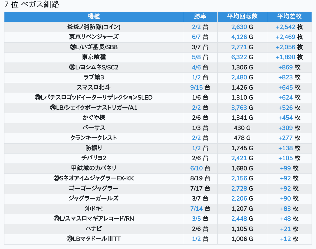Select the 東京リベンジャーズ row name
The image size is (316, 249).
94,37
